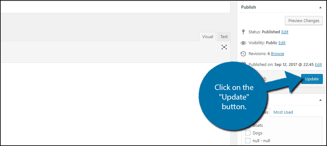The height and width of the screenshot is (146, 327).
Task: Click the revisions clock icon
Action: [243, 54]
